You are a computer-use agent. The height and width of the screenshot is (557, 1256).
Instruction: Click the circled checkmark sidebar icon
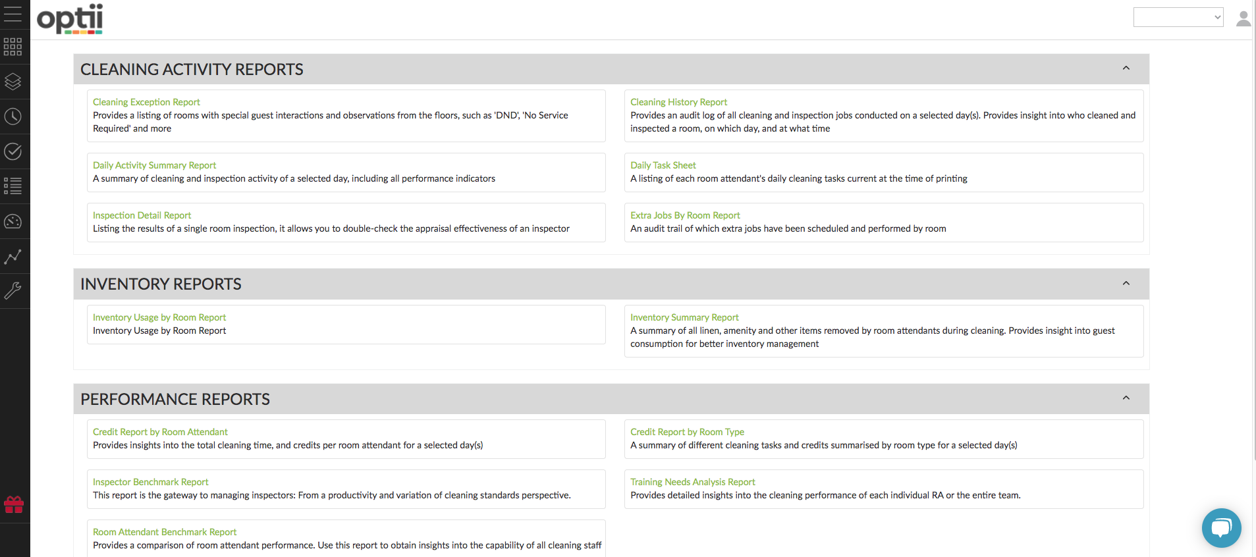click(x=13, y=151)
